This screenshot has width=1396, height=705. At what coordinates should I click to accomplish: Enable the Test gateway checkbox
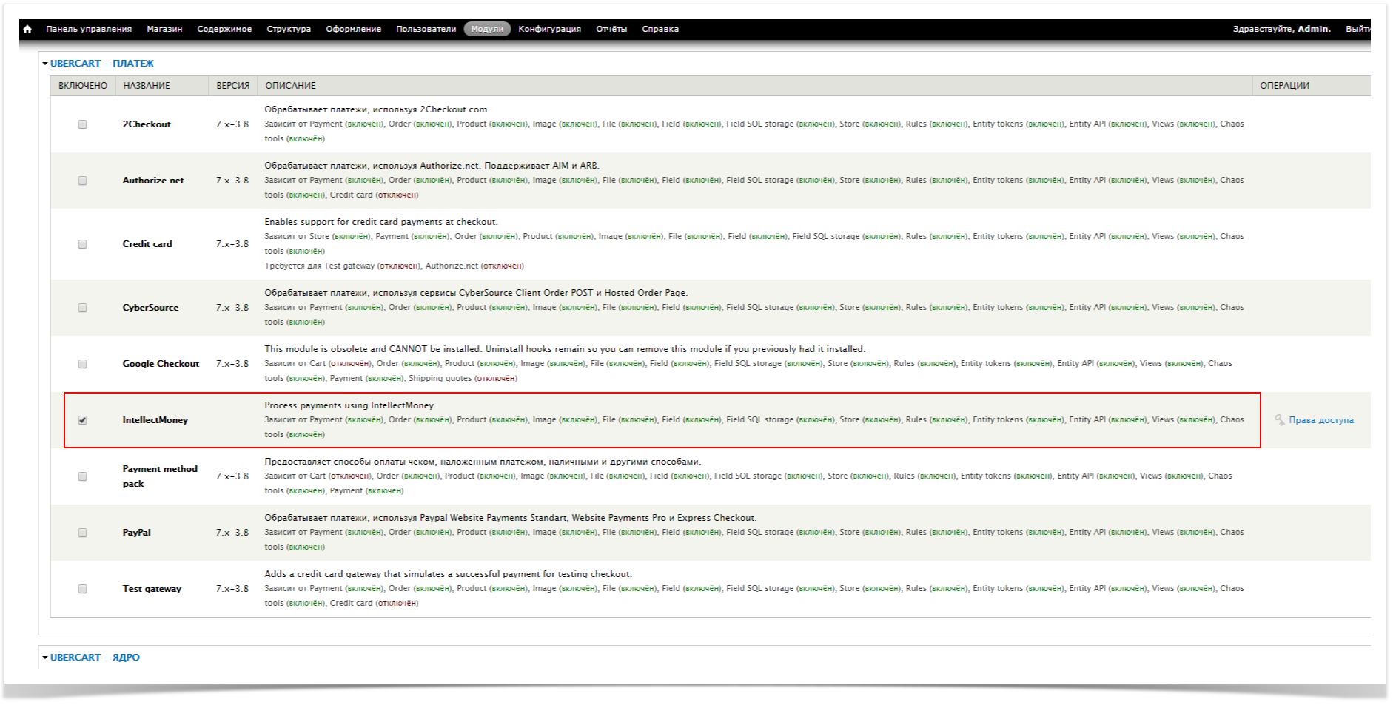point(82,589)
